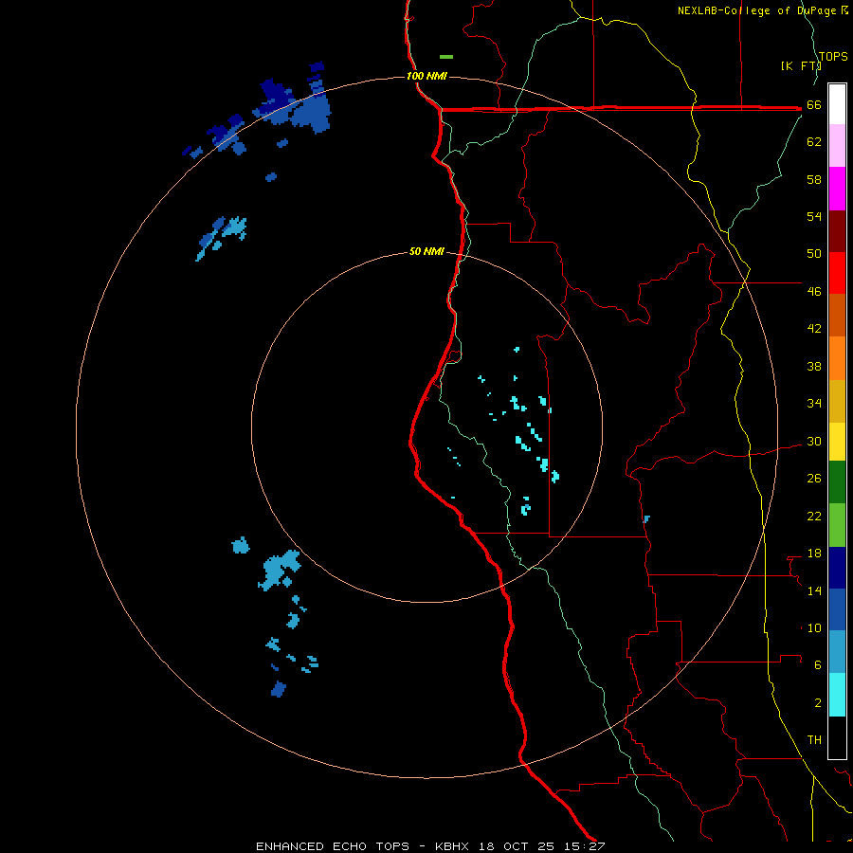Click the '100 NMI' range ring label
The height and width of the screenshot is (853, 853).
coord(426,76)
